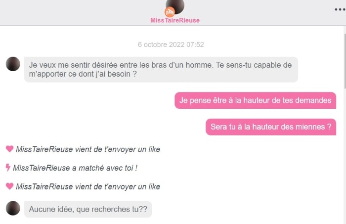
Task: Select the 'Sera tu à la hauteur' bubble
Action: tap(271, 127)
